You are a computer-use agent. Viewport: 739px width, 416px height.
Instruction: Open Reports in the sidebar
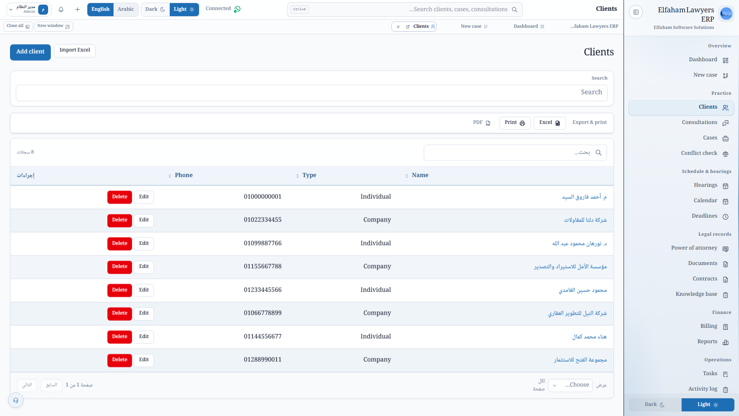click(x=681, y=342)
